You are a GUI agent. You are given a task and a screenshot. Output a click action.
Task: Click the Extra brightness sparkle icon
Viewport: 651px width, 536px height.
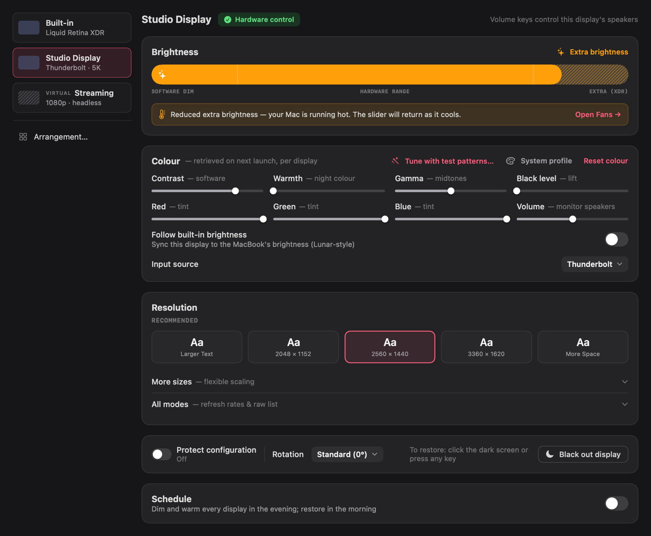tap(561, 52)
